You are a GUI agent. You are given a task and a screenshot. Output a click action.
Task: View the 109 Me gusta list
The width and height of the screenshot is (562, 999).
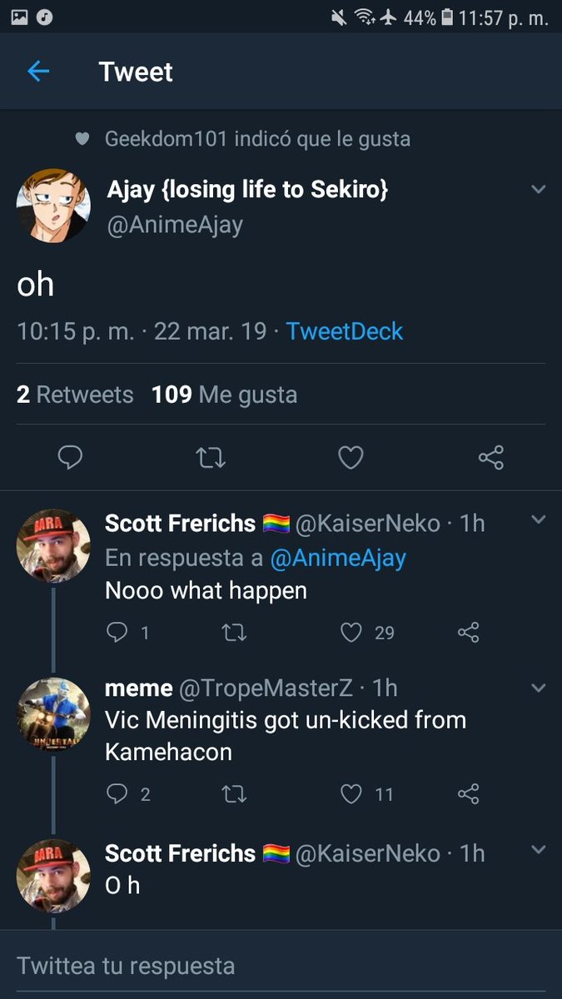coord(224,394)
